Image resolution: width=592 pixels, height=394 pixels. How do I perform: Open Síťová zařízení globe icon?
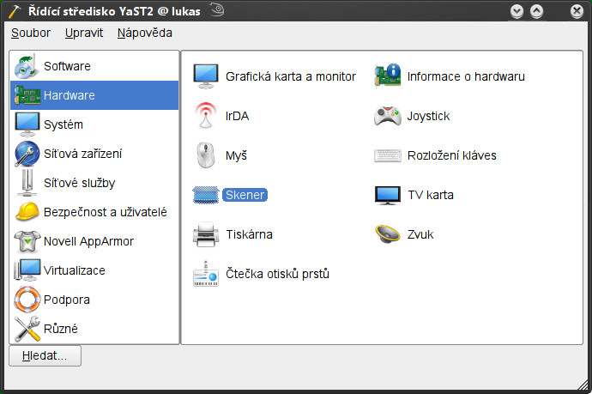point(27,154)
